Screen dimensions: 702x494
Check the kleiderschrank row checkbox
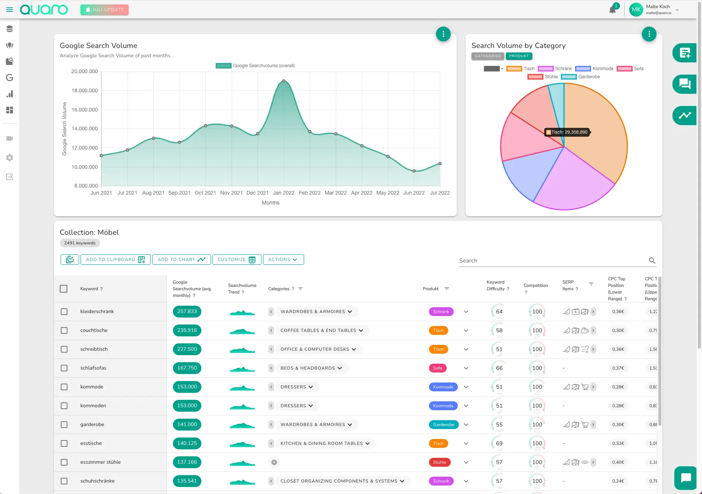[64, 311]
